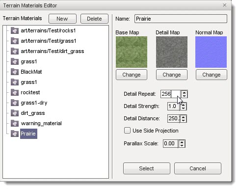Viewport: 239px width, 189px height.
Task: Select the art/terrains/Test/dirt_grass material
Action: tap(53, 51)
